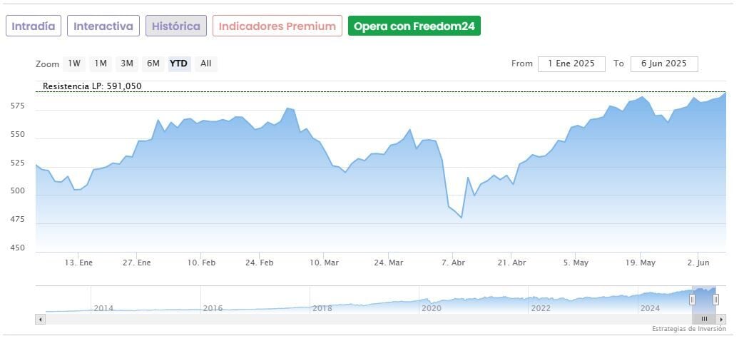Select the YTD zoom option
Viewport: 739px width, 341px height.
178,63
